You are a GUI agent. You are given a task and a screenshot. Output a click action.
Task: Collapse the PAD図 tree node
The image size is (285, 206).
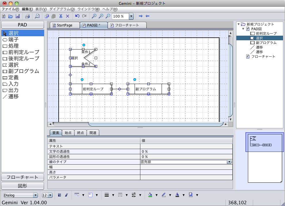pyautogui.click(x=243, y=29)
